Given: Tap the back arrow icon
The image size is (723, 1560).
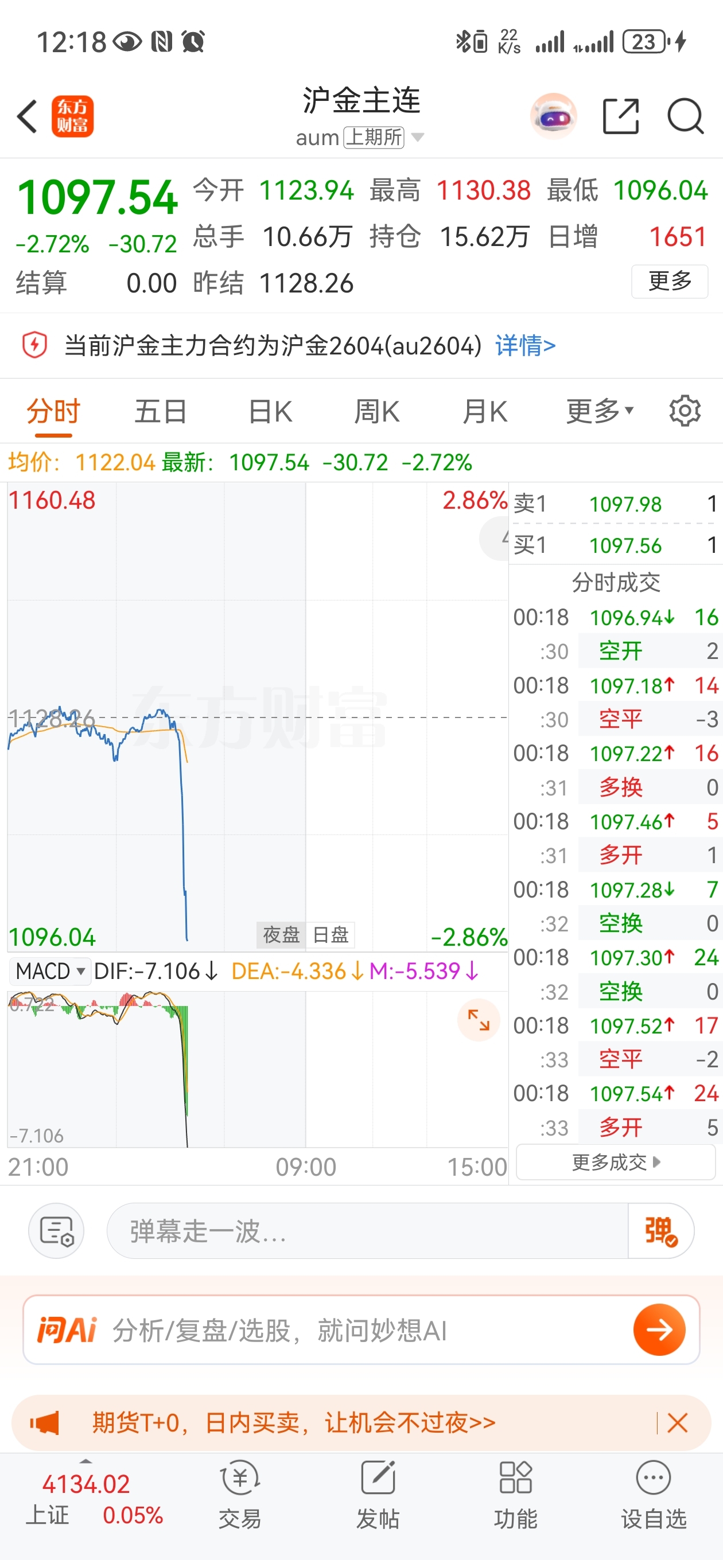Looking at the screenshot, I should (x=28, y=116).
